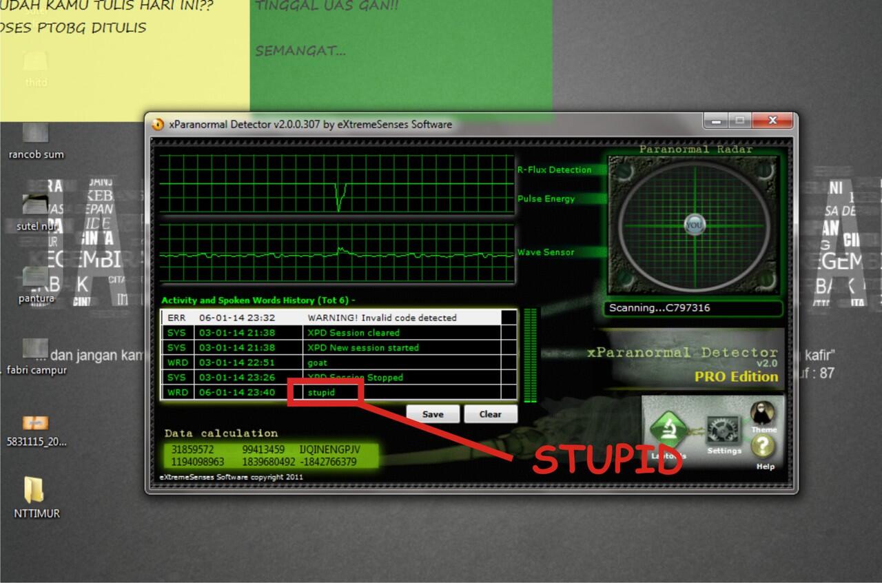Click data value '-1842766379'

tap(328, 462)
